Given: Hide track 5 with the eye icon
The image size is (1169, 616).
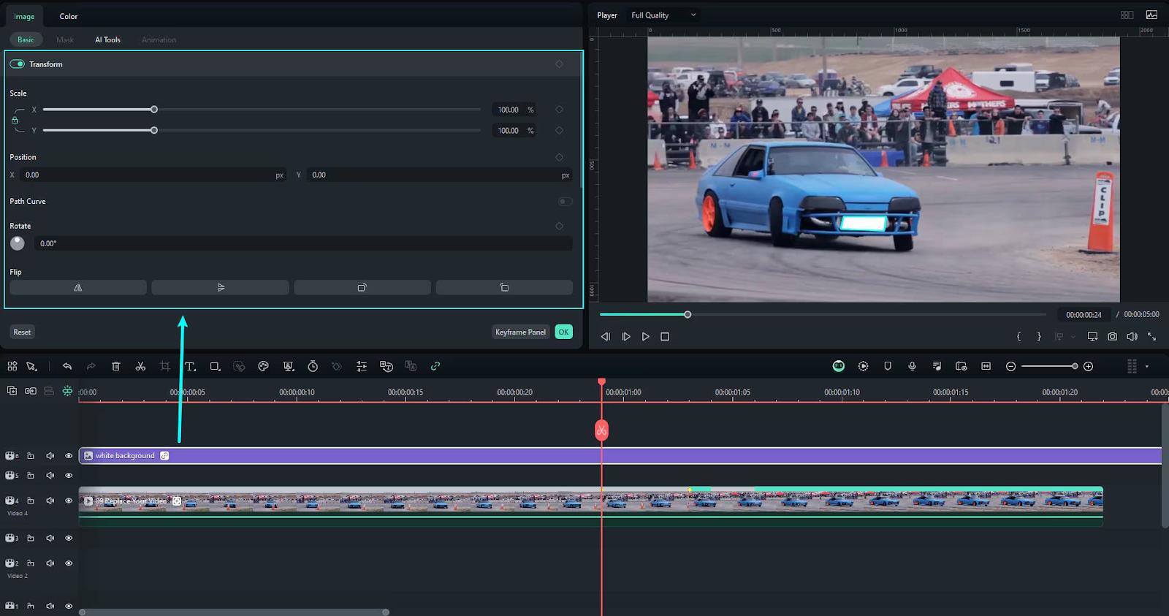Looking at the screenshot, I should coord(69,475).
